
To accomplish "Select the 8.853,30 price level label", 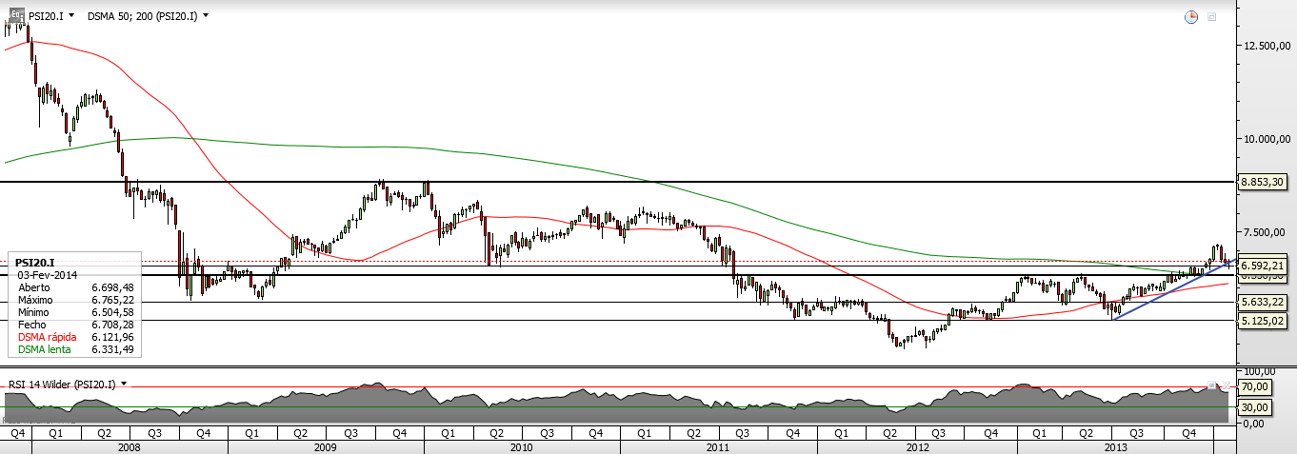I will (1266, 181).
